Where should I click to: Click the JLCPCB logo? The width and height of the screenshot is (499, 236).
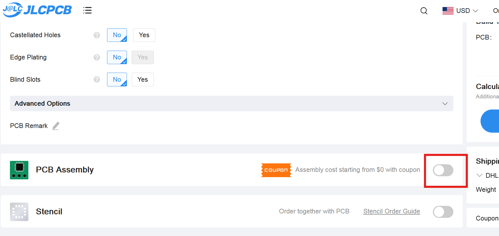(37, 10)
